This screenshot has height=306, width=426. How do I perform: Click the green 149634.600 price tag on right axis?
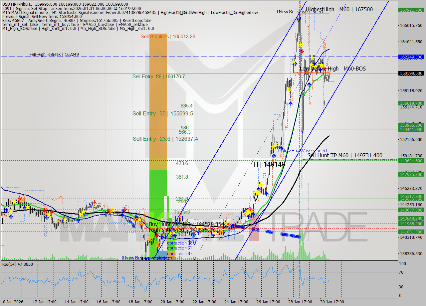point(412,161)
